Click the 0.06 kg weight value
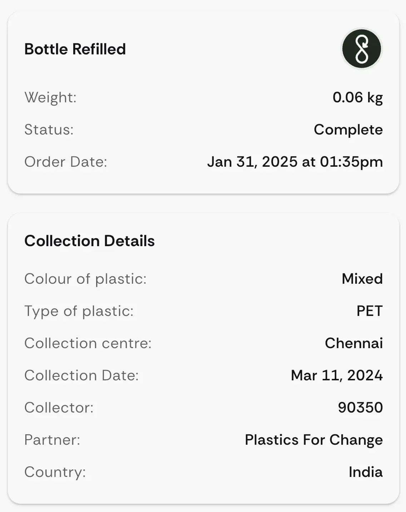Screen dimensions: 406x512 (358, 97)
